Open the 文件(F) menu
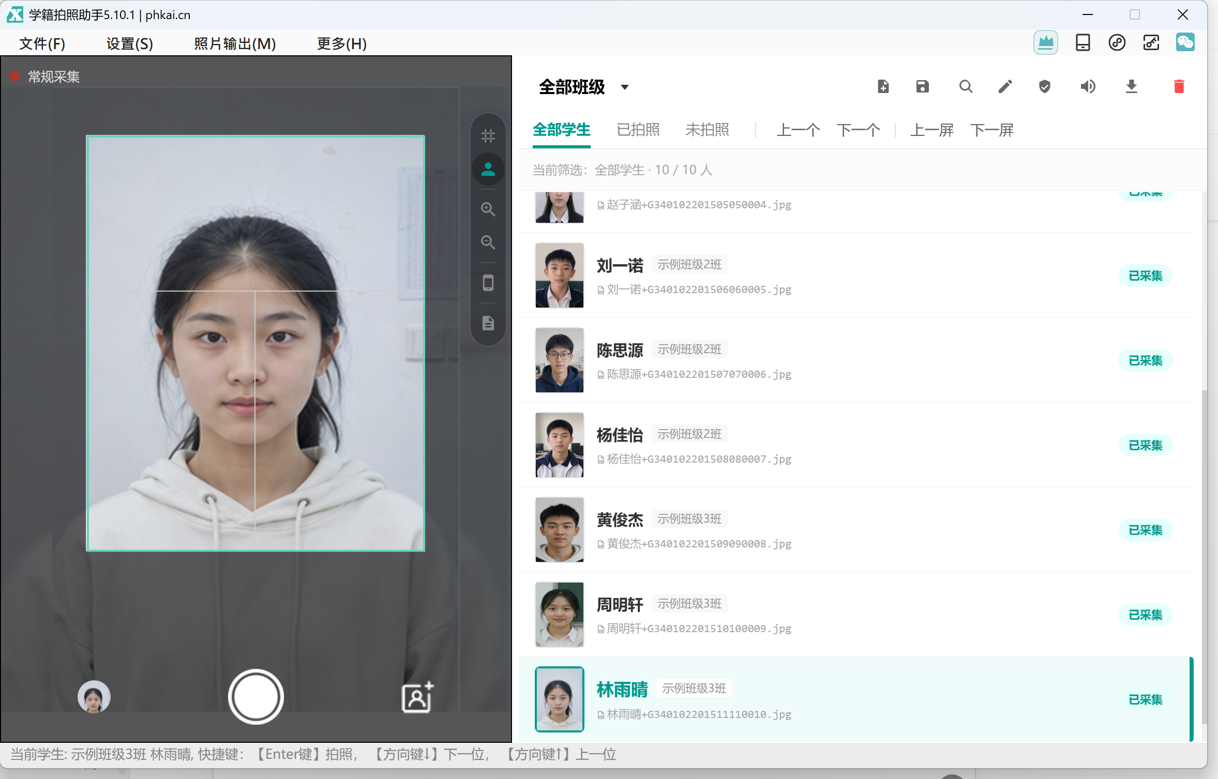The width and height of the screenshot is (1218, 779). click(x=42, y=43)
